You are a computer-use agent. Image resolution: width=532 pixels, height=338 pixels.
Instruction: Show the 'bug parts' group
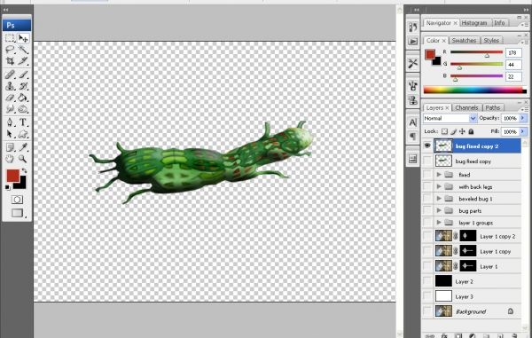(x=427, y=210)
